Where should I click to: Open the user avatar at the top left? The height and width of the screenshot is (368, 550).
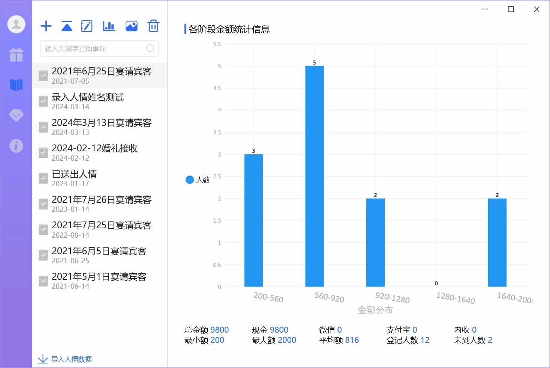pyautogui.click(x=16, y=24)
